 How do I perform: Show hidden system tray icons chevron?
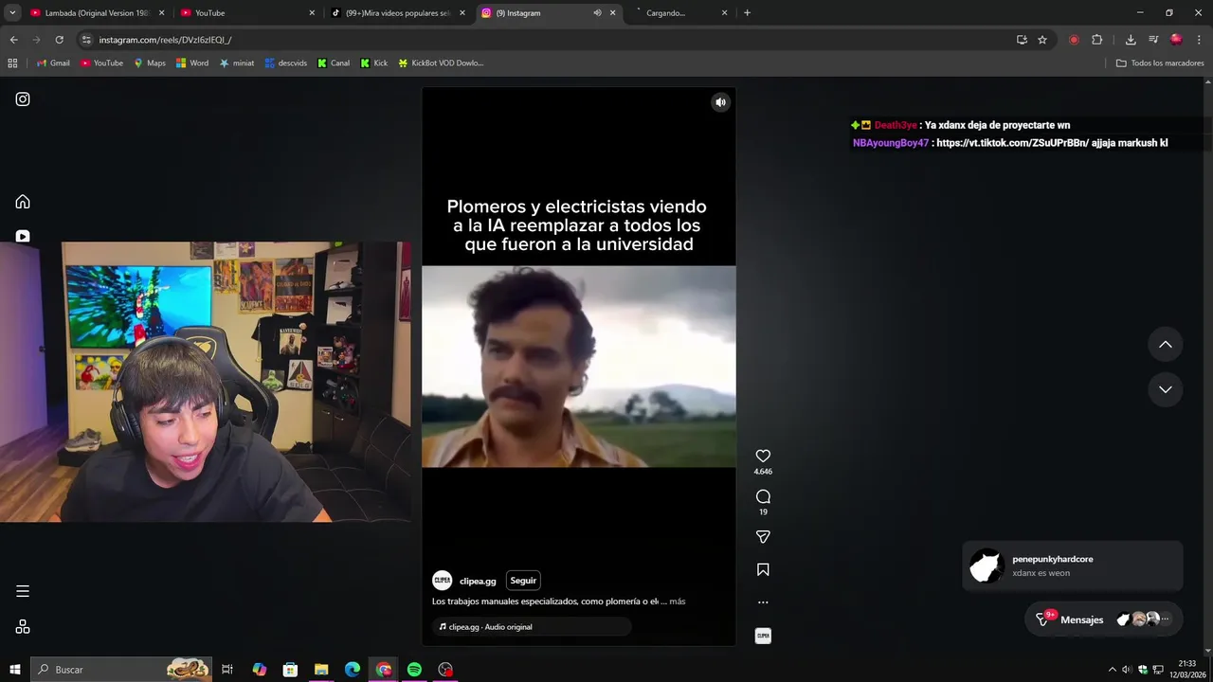[x=1113, y=670]
